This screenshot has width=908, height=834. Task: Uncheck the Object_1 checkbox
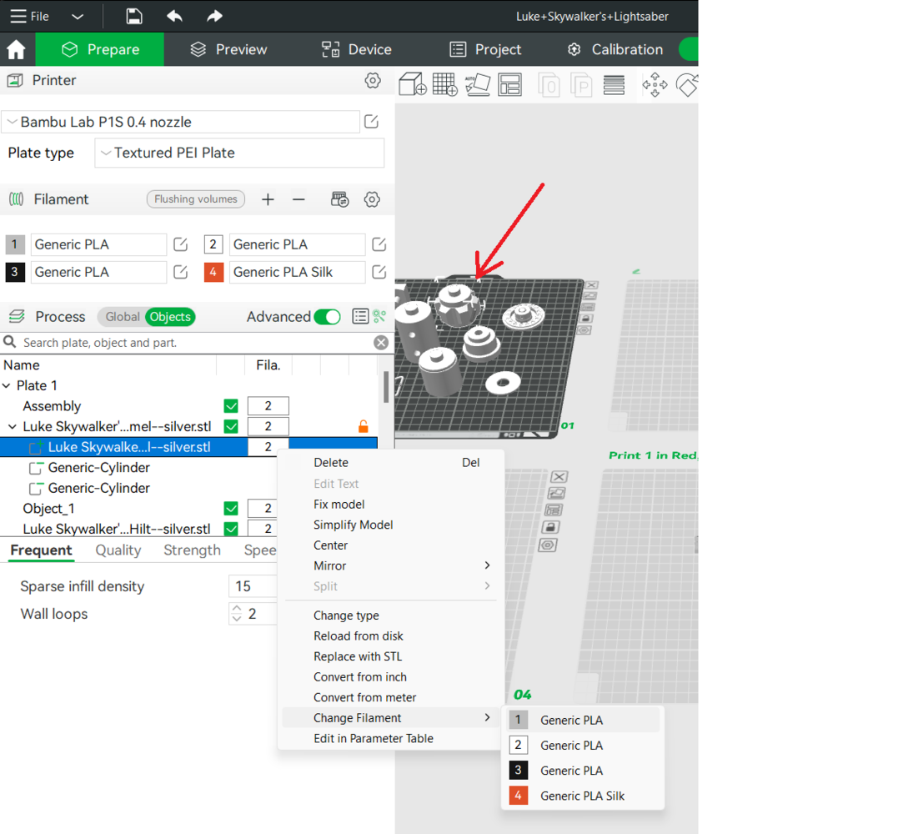pos(231,509)
